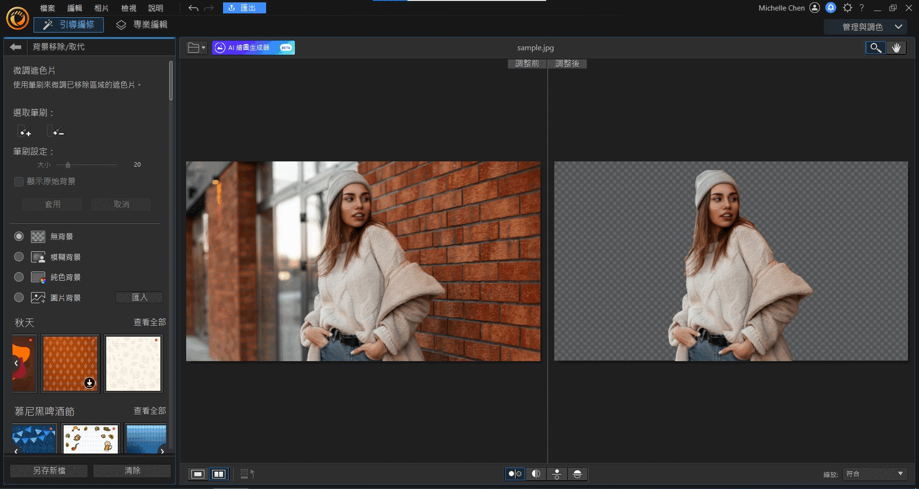The height and width of the screenshot is (489, 919).
Task: Click the Michelle Chen username
Action: coord(782,8)
